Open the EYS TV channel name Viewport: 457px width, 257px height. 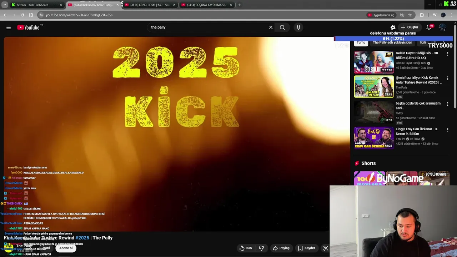400,139
